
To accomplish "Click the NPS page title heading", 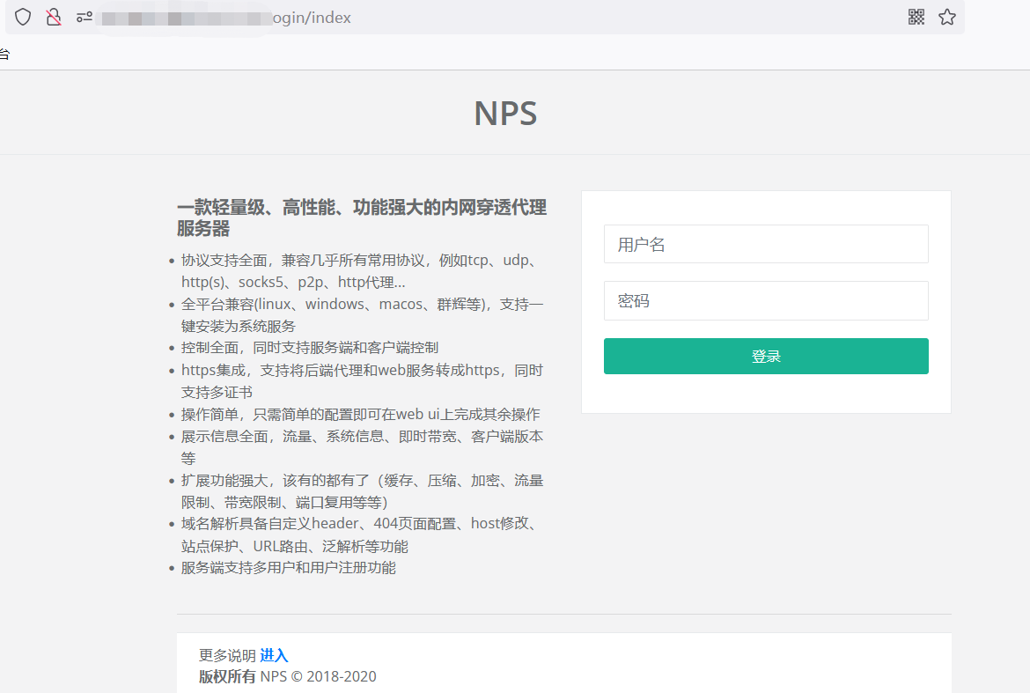I will tap(506, 114).
